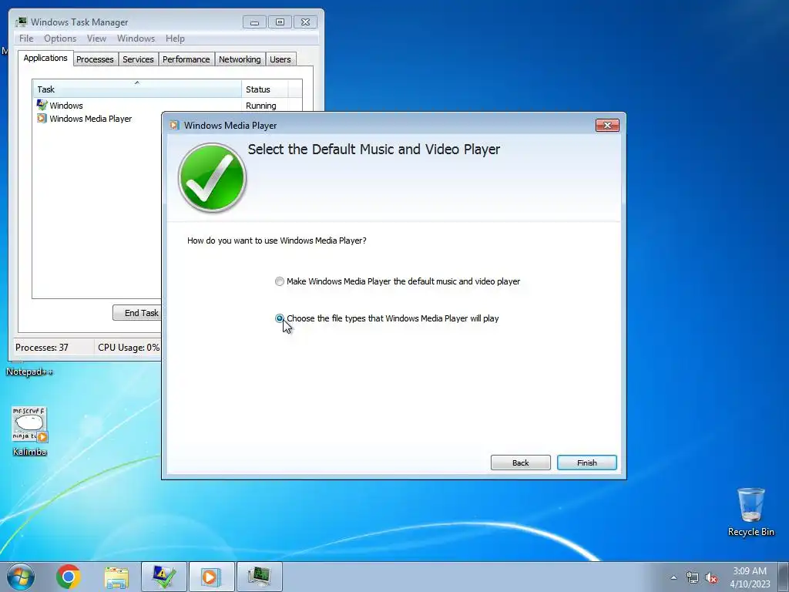Click the Finish button
Screen dimensions: 789x592
[x=586, y=462]
